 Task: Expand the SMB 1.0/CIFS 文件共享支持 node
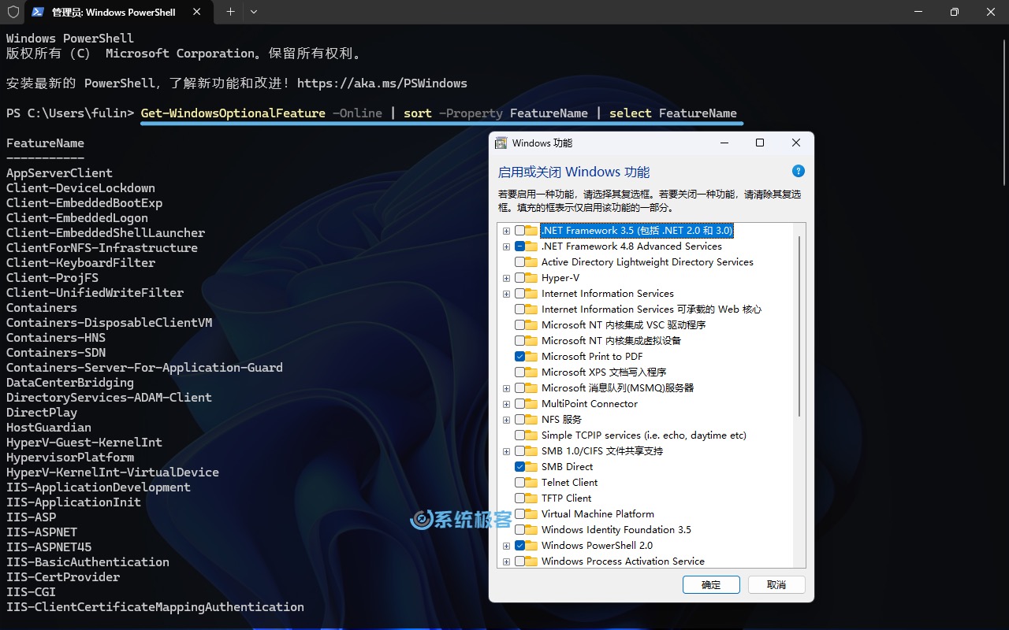(506, 451)
